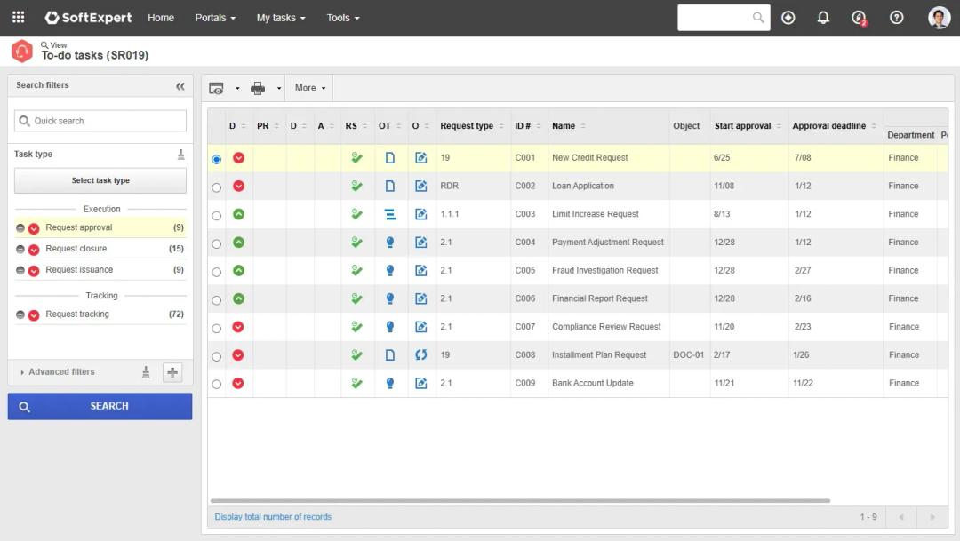Open the Portals menu

[x=215, y=18]
